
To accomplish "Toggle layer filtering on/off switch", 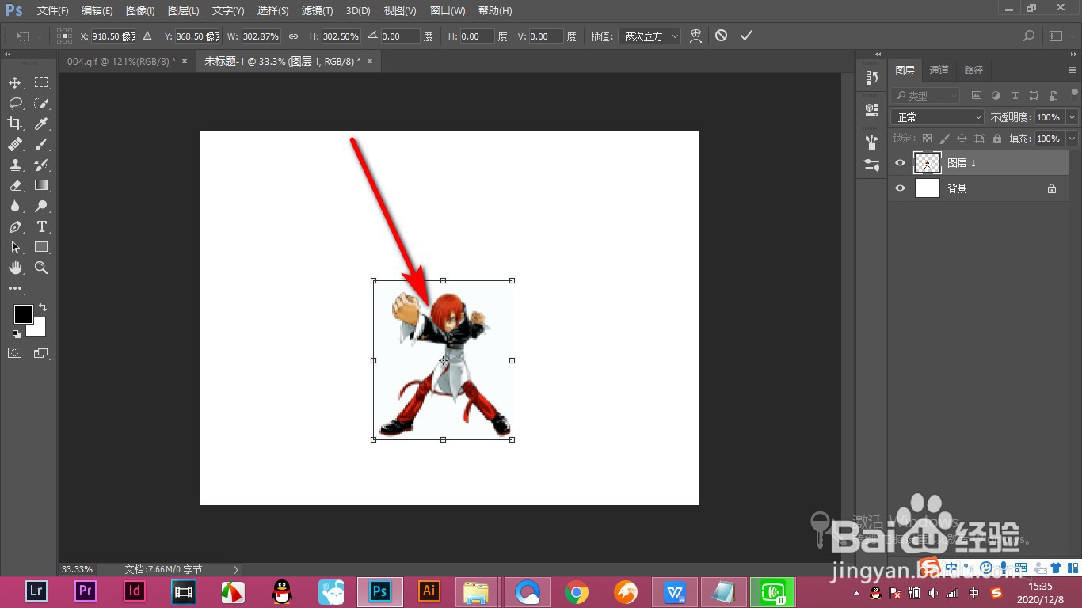I will coord(1075,93).
